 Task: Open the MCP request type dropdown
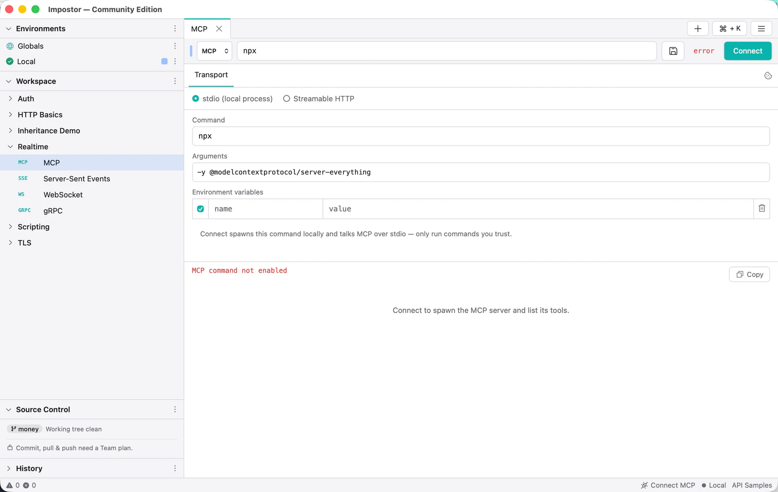(214, 51)
